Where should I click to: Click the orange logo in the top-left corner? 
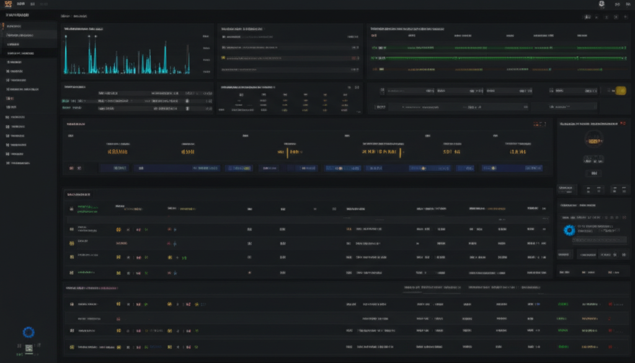(x=8, y=4)
